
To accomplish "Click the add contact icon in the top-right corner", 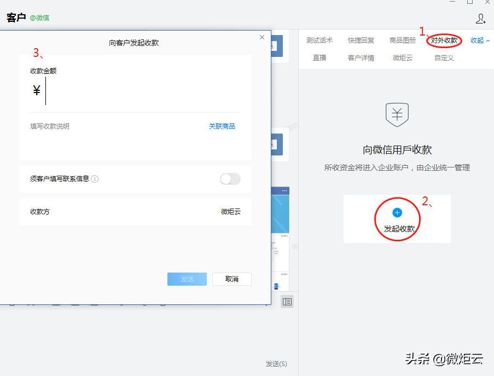I will (480, 19).
